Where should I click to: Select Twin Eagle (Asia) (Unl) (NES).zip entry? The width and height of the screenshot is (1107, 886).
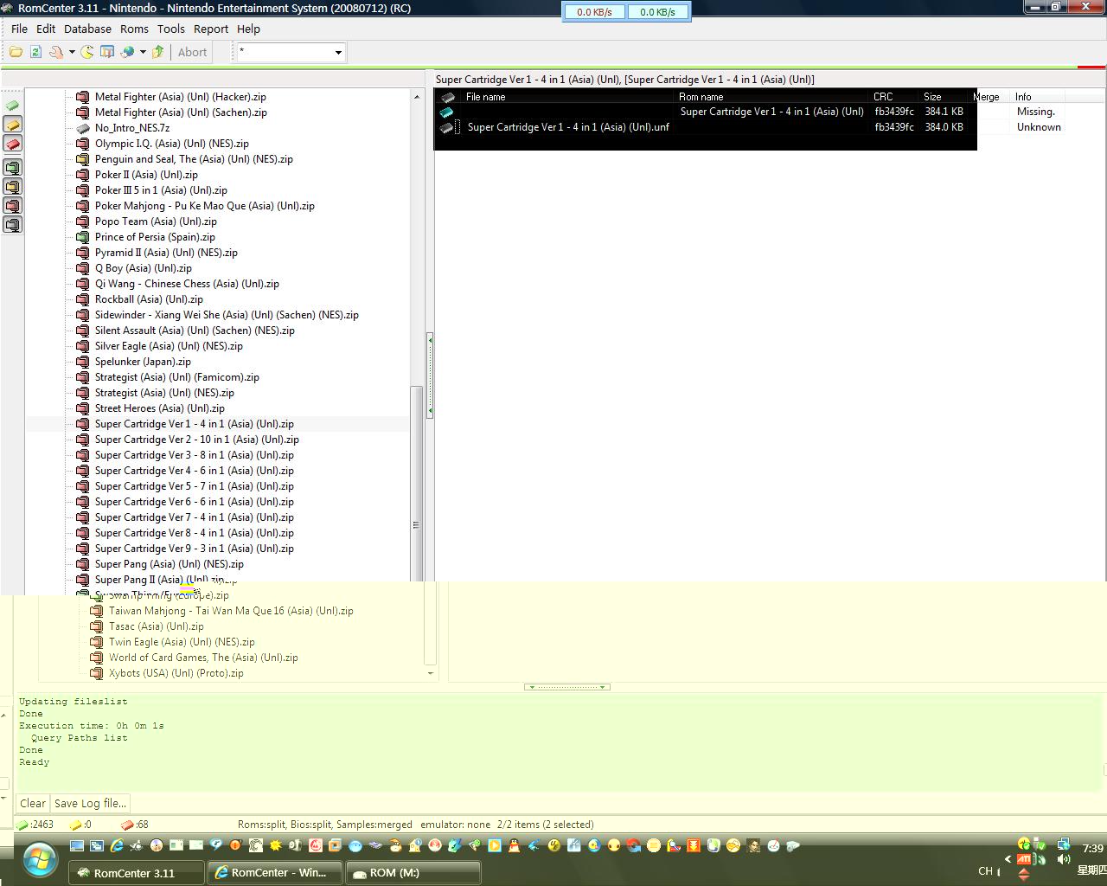pyautogui.click(x=182, y=642)
